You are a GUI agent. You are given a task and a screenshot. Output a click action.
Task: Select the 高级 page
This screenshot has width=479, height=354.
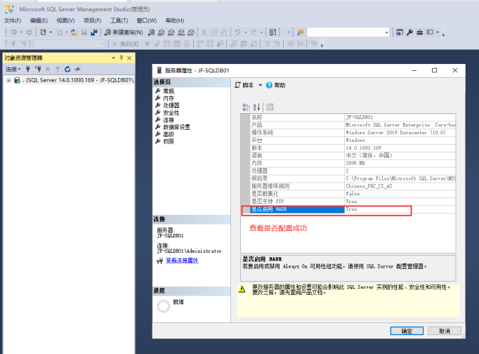point(169,134)
